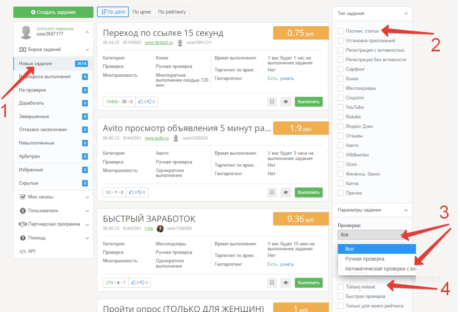This screenshot has height=312, width=460.
Task: Bookmark the Переход по ссылке task
Action: coord(272,102)
